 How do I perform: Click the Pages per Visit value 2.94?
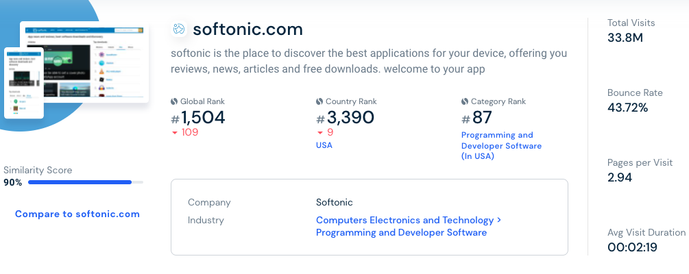(x=620, y=177)
